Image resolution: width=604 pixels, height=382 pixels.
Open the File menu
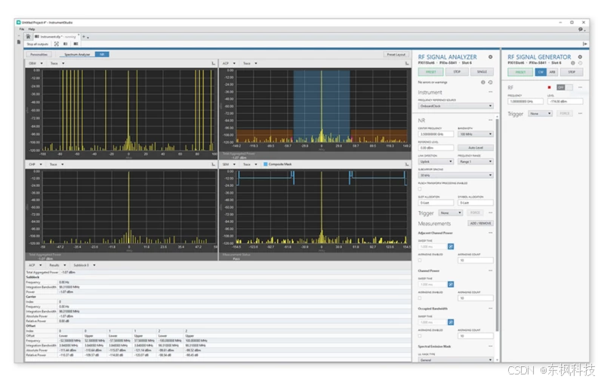point(22,29)
